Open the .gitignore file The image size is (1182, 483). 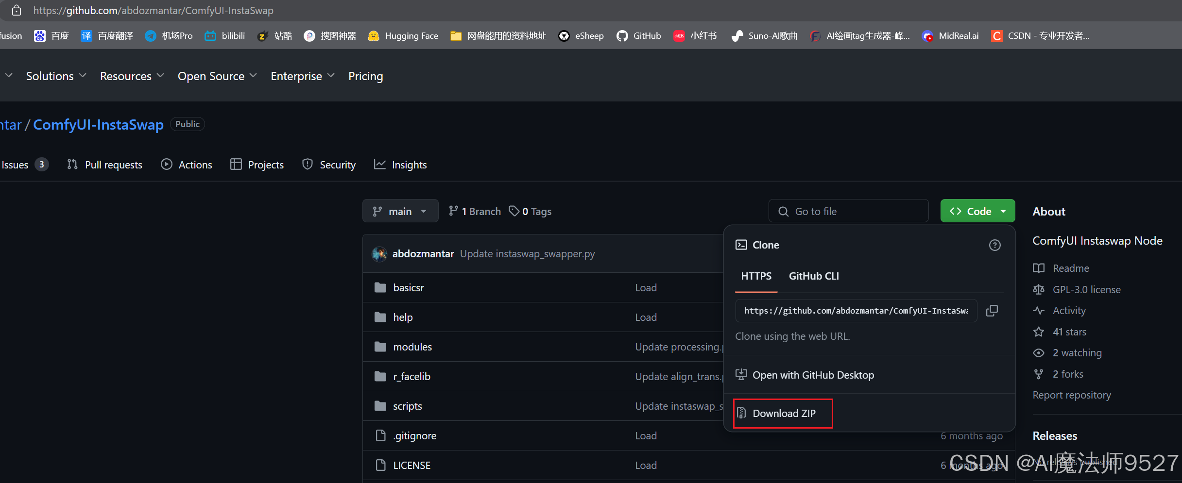pyautogui.click(x=414, y=435)
